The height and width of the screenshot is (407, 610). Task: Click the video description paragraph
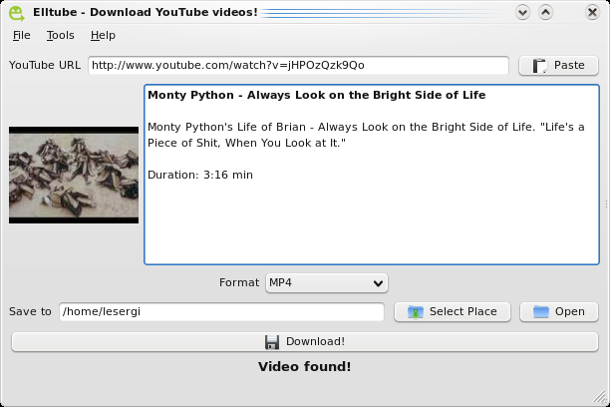[x=366, y=135]
